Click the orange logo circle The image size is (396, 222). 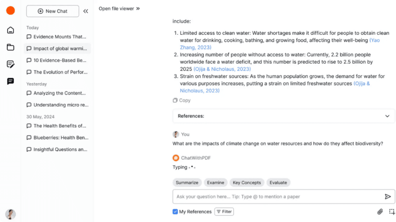(10, 10)
